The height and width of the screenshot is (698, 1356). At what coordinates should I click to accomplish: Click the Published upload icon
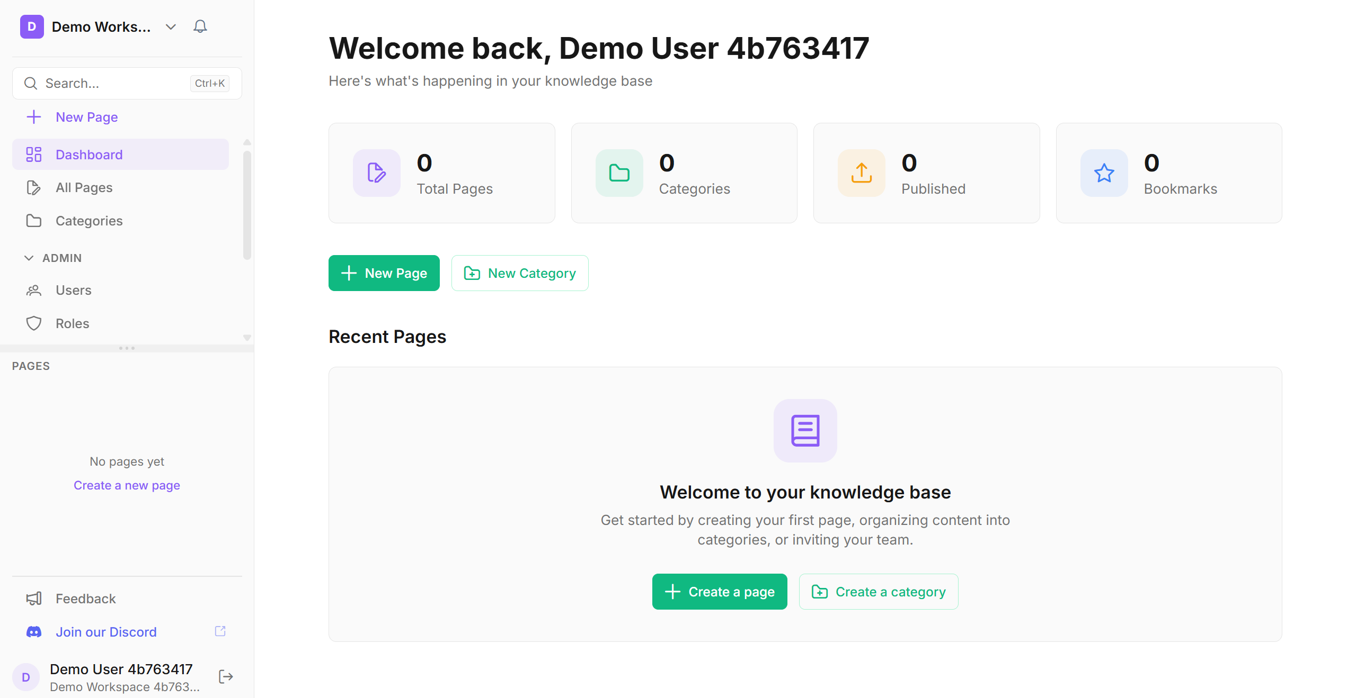[x=861, y=173]
